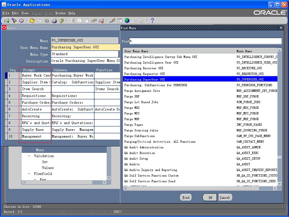Click the down arrow of Find Menu list scrollbar
The image size is (289, 217).
279,184
